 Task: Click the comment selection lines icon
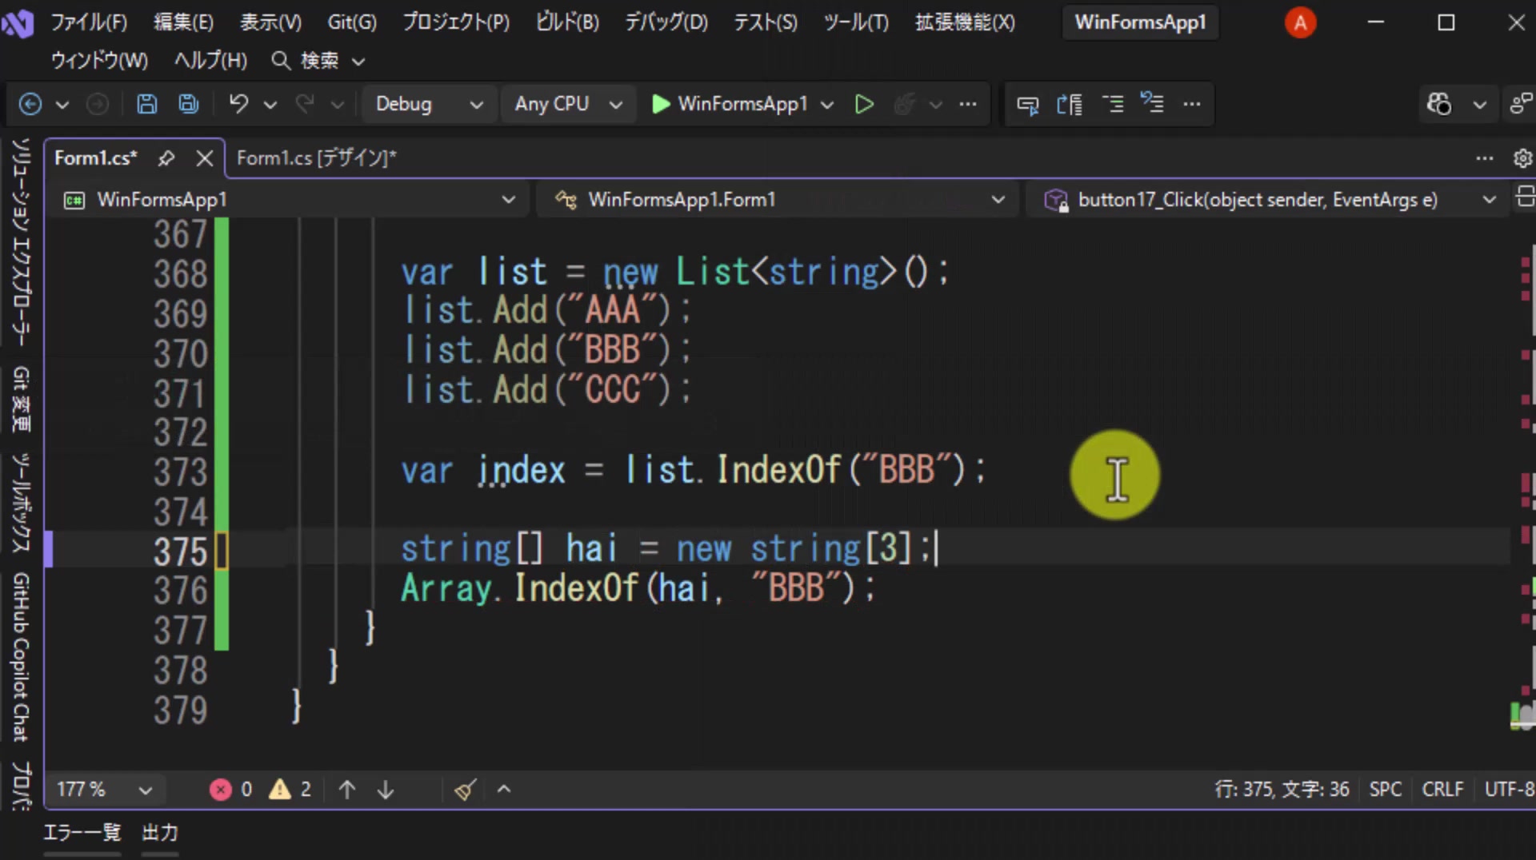(1152, 102)
